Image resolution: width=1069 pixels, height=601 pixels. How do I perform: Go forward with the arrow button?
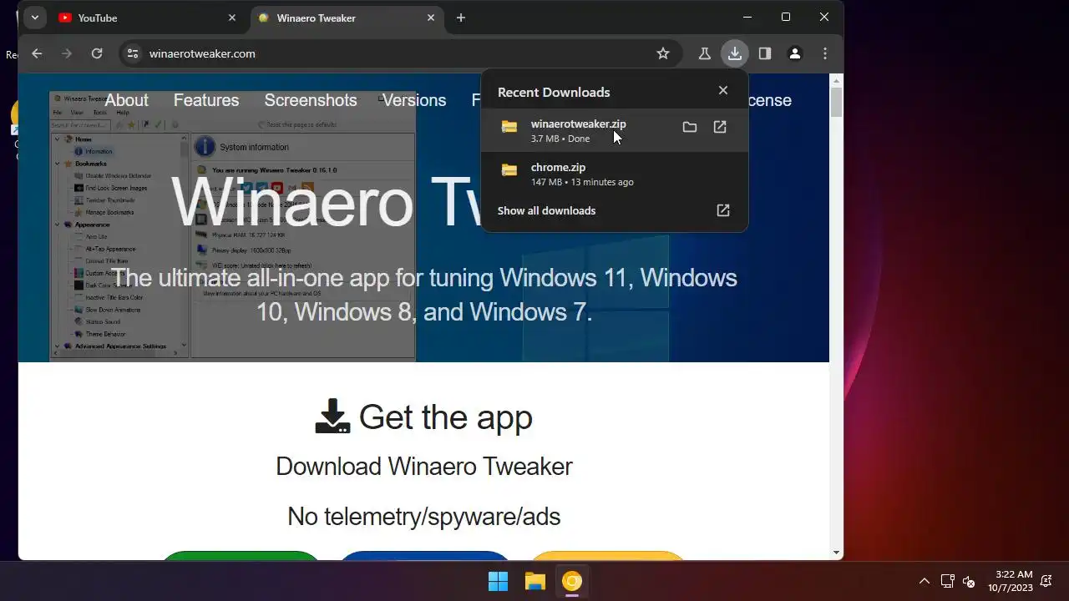pos(67,53)
